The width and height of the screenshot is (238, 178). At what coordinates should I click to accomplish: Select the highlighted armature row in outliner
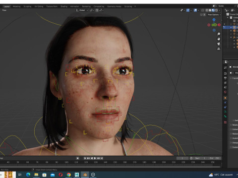(230, 27)
